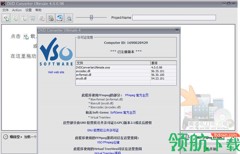Click the '* Virtual TreeView' line under Soft-Gems

[100, 117]
